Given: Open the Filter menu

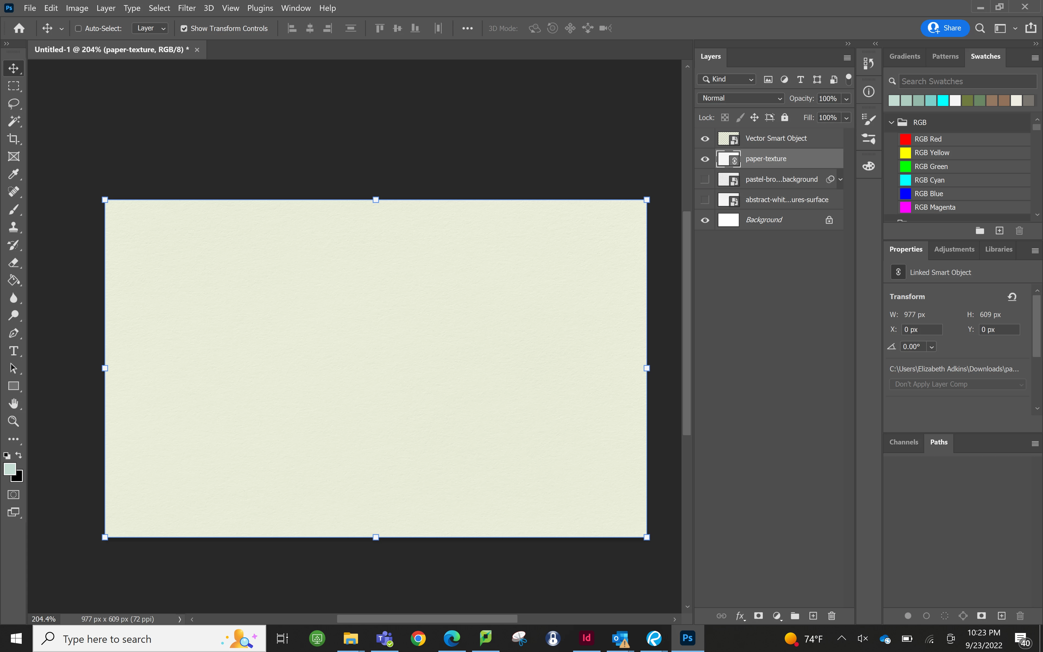Looking at the screenshot, I should (x=187, y=8).
